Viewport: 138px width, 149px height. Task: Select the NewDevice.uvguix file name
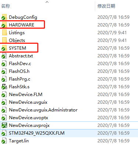[28, 102]
